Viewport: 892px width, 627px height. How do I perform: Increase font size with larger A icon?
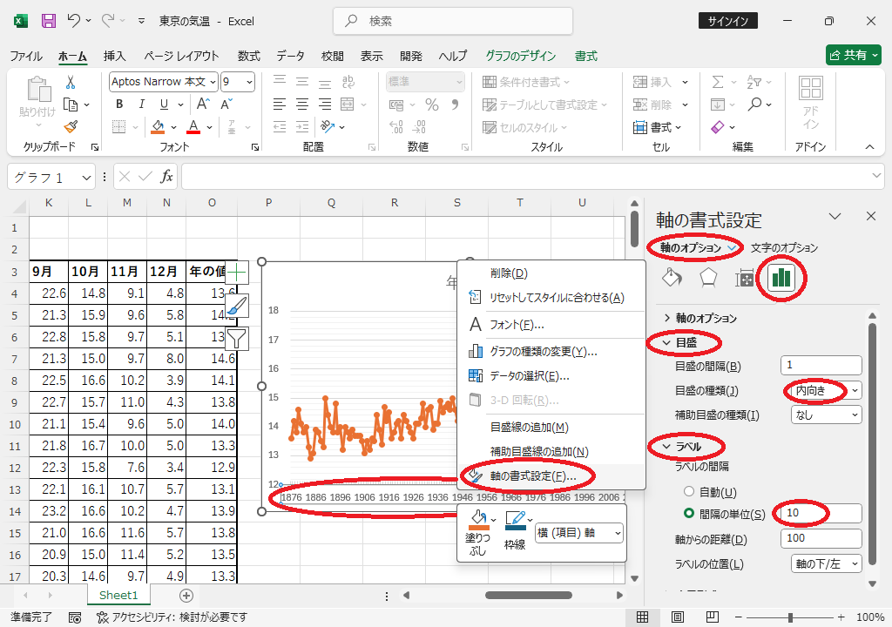[x=203, y=104]
